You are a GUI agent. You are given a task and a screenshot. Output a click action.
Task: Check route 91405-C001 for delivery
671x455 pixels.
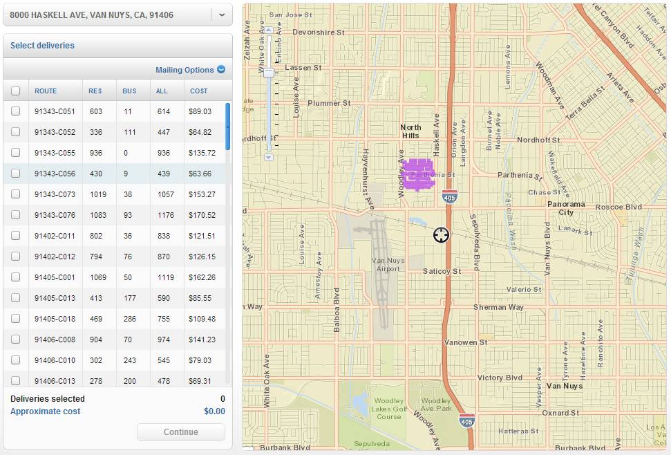tap(15, 277)
